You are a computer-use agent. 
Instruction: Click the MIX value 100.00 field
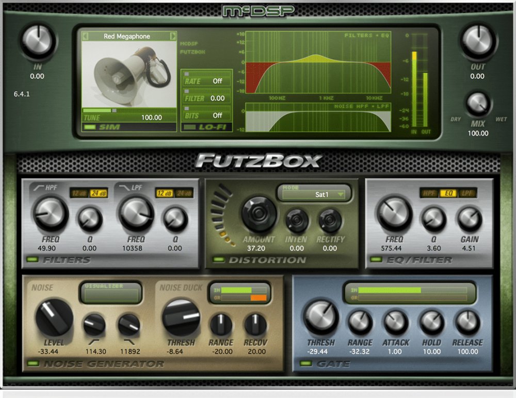click(x=478, y=133)
